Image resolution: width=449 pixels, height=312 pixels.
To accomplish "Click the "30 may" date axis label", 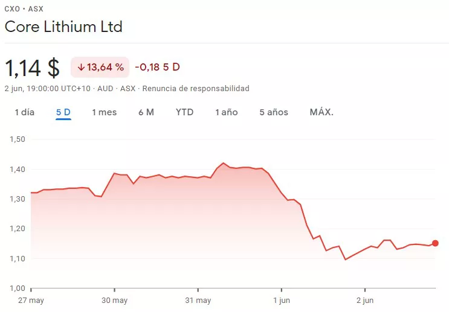I will coord(114,301).
